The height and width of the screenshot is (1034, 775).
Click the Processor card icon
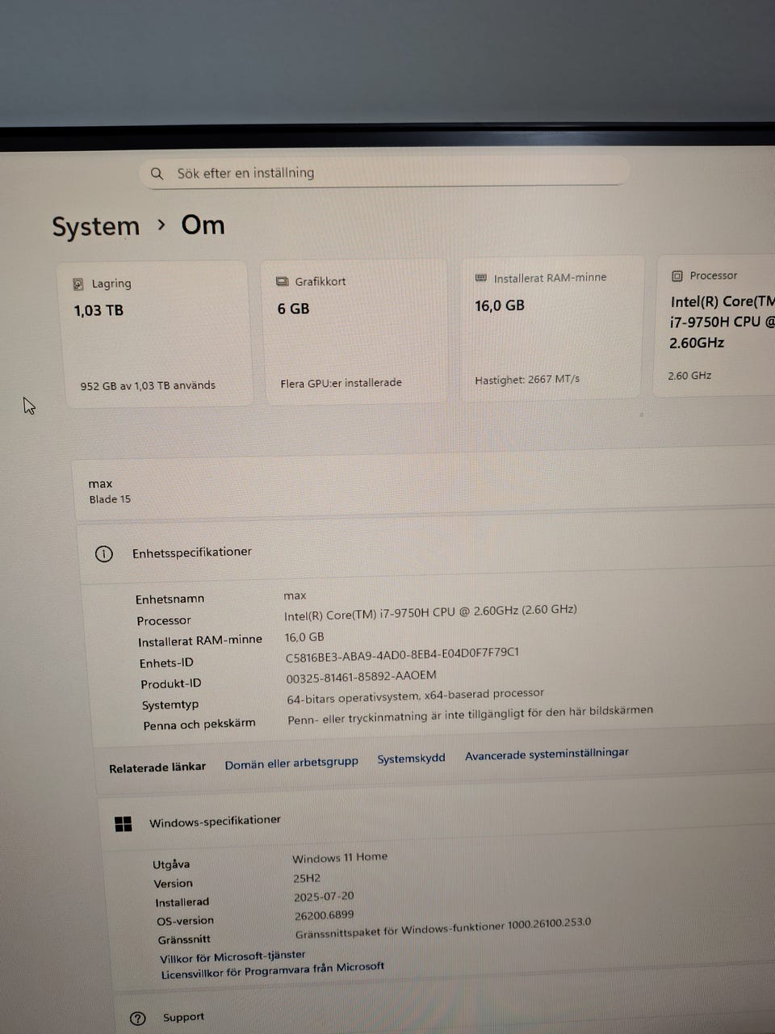[677, 275]
